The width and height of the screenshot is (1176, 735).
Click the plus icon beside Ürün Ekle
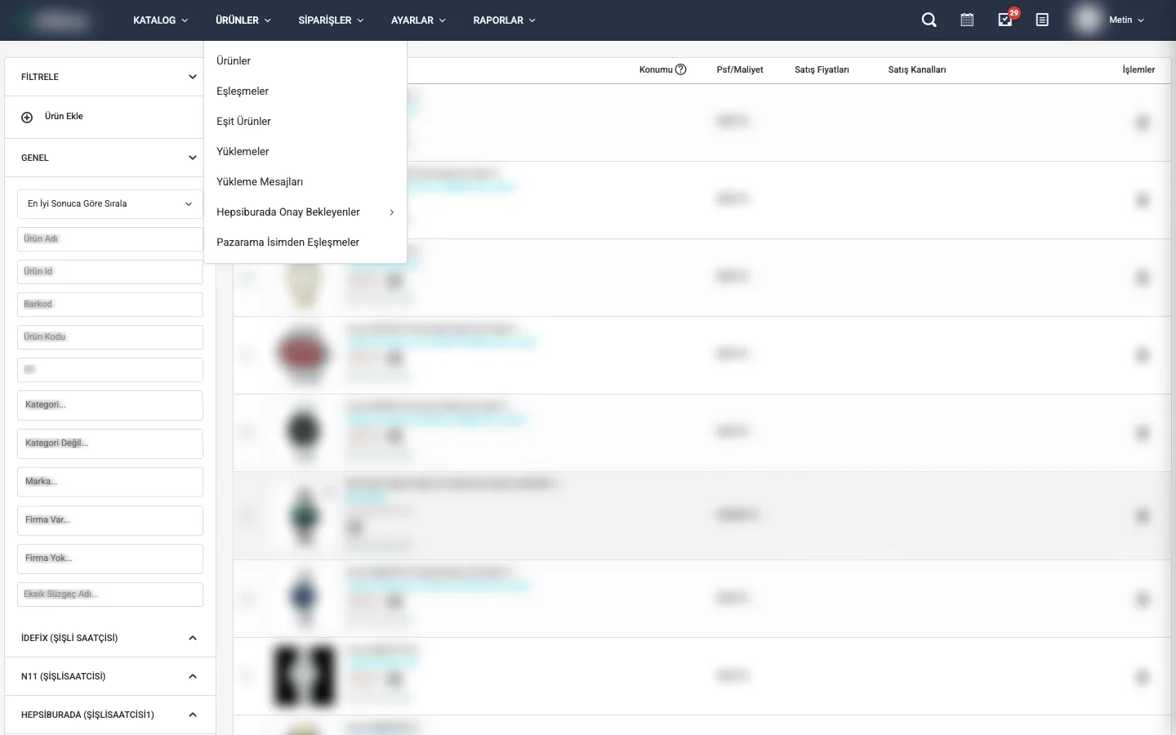pyautogui.click(x=27, y=118)
